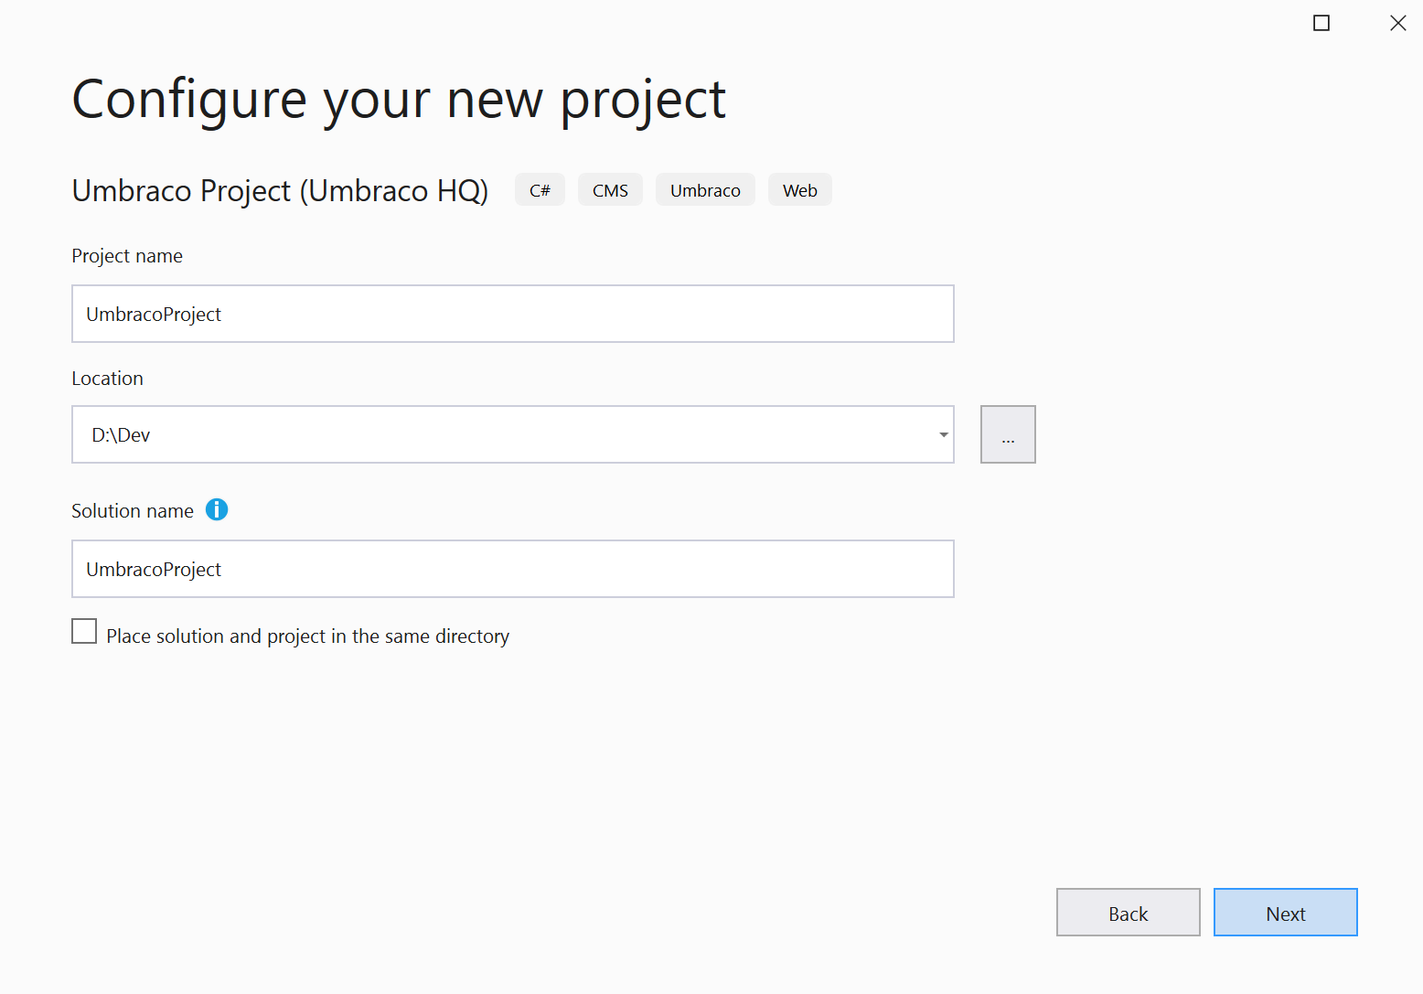Viewport: 1423px width, 994px height.
Task: Click the "Solution name" label text
Action: [133, 511]
